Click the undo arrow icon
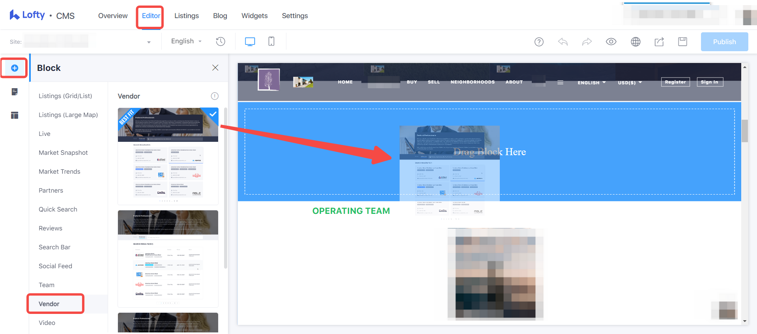The width and height of the screenshot is (757, 334). tap(563, 42)
